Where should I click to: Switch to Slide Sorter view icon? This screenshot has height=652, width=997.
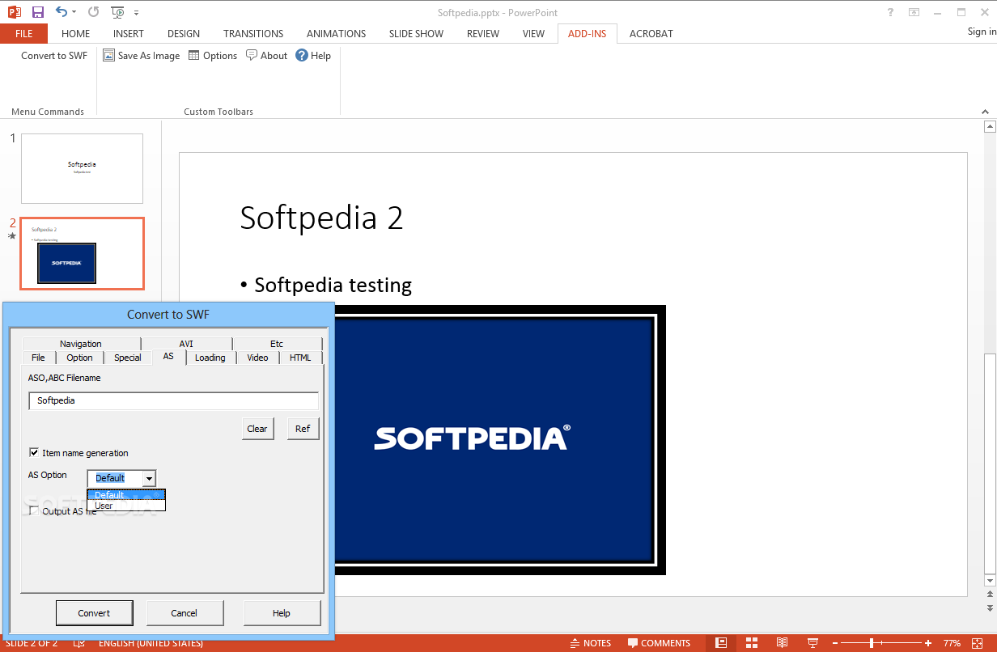point(752,643)
